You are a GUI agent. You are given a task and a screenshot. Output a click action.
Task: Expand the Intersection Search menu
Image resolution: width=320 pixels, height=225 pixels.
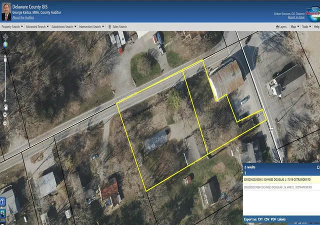tap(91, 26)
